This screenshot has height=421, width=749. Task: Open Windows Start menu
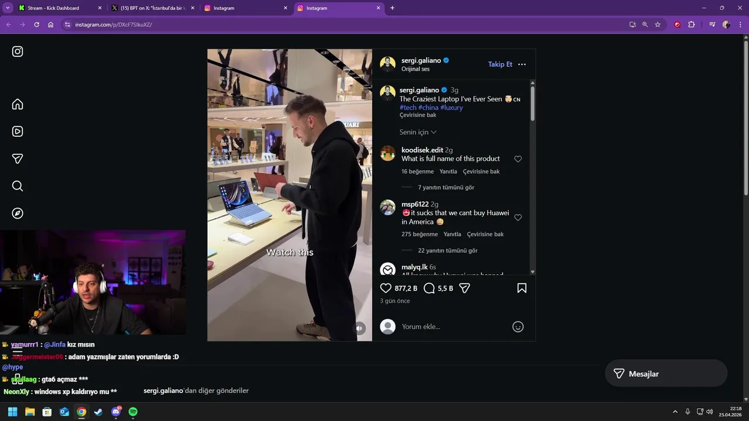(12, 412)
